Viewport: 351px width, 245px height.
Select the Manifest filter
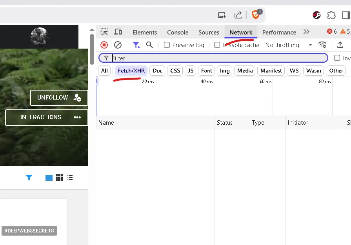tap(271, 71)
